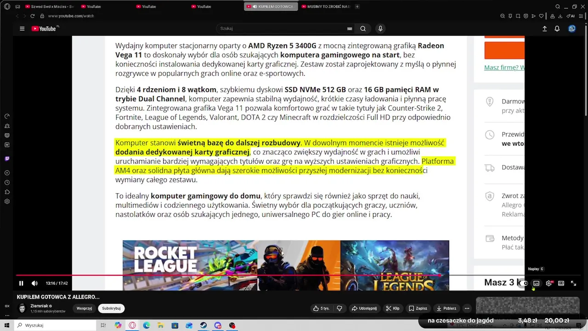This screenshot has height=331, width=588.
Task: Open Steam from the taskbar
Action: point(203,325)
